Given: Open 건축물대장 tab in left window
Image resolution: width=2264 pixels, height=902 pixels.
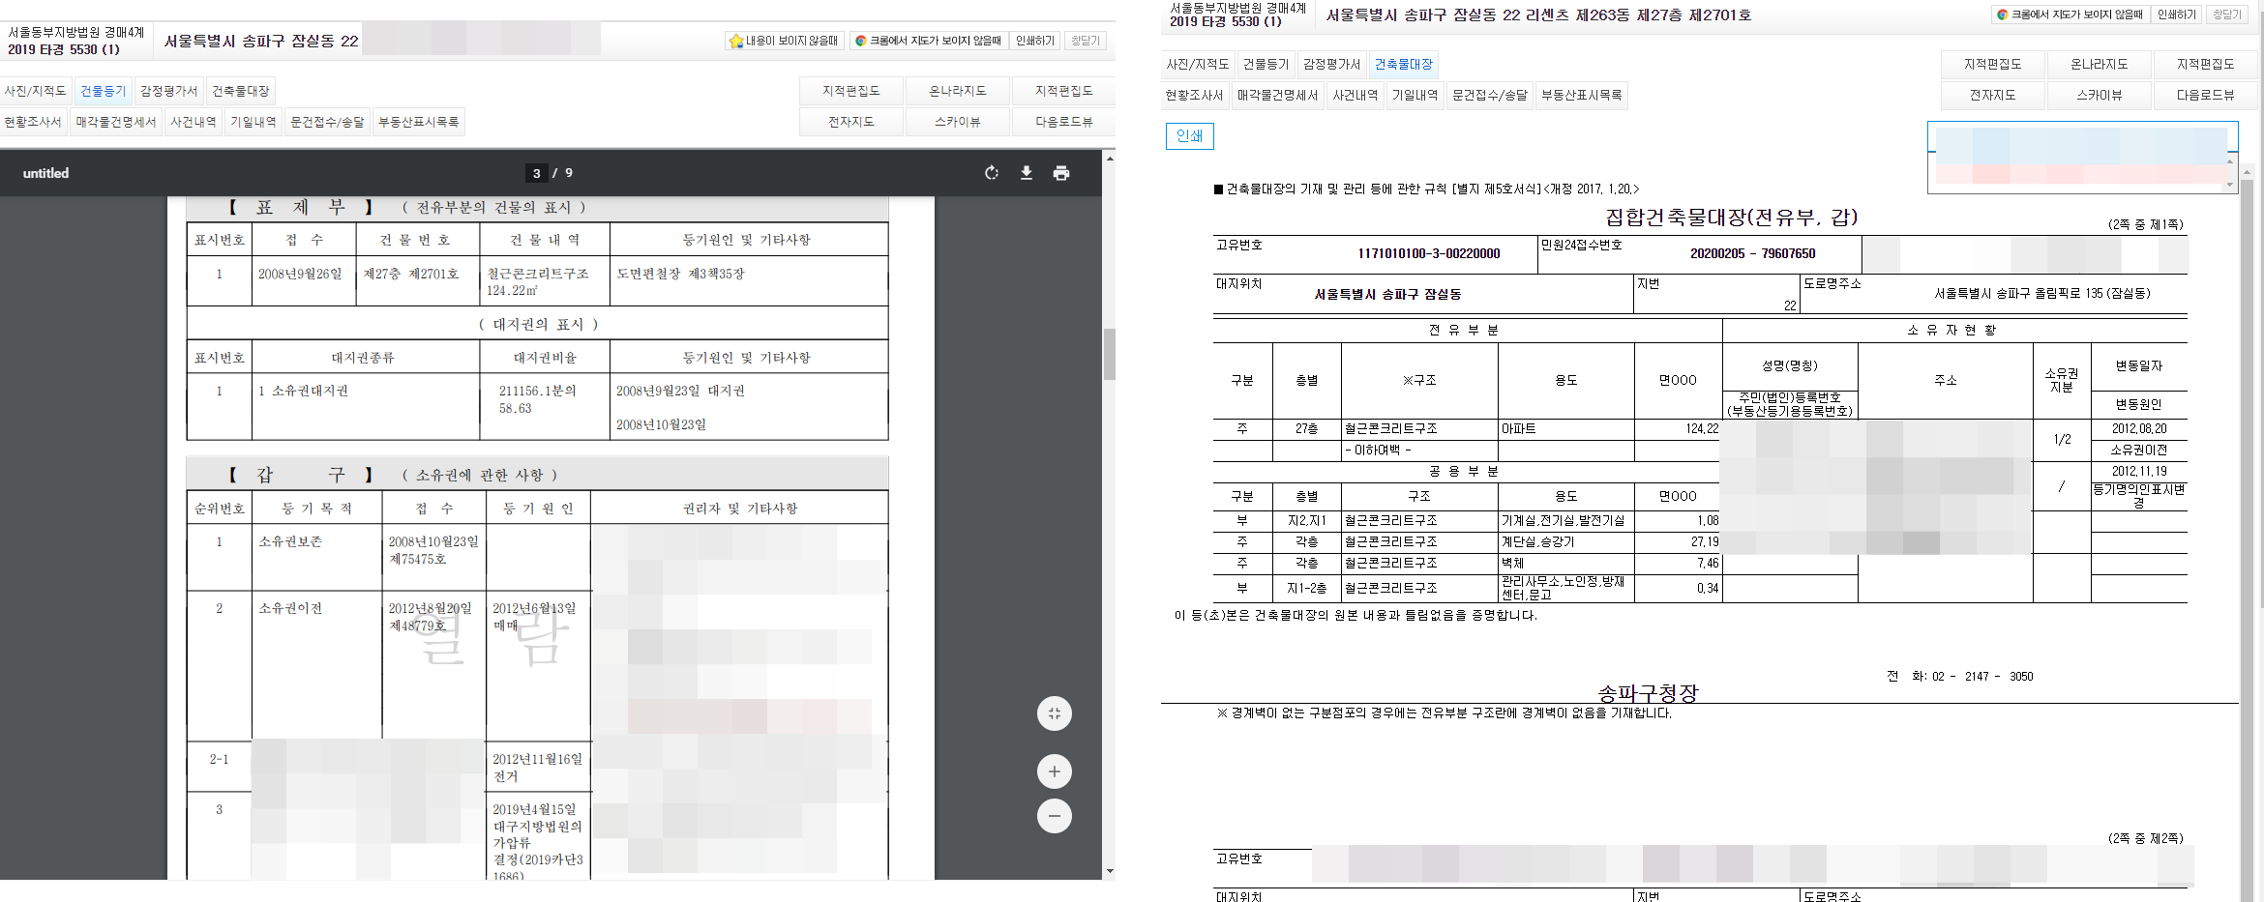Looking at the screenshot, I should click(x=241, y=91).
